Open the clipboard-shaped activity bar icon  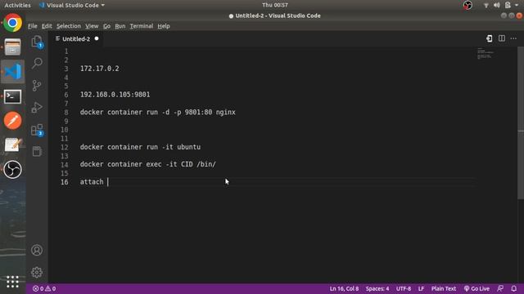[x=37, y=151]
